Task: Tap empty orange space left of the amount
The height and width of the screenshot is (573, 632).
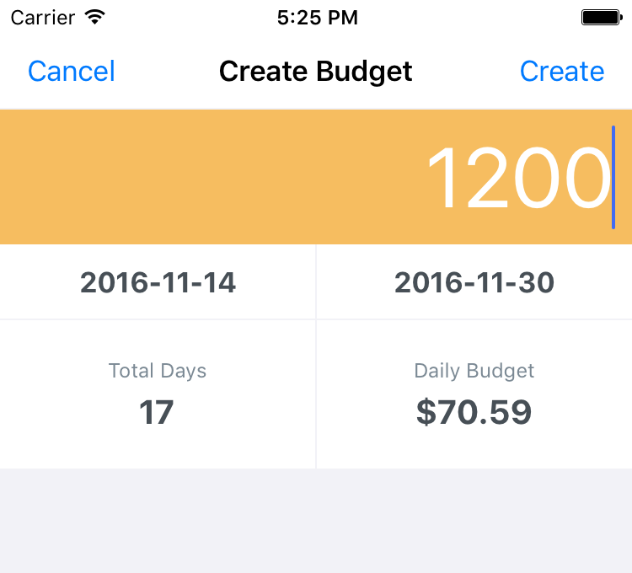Action: [169, 177]
